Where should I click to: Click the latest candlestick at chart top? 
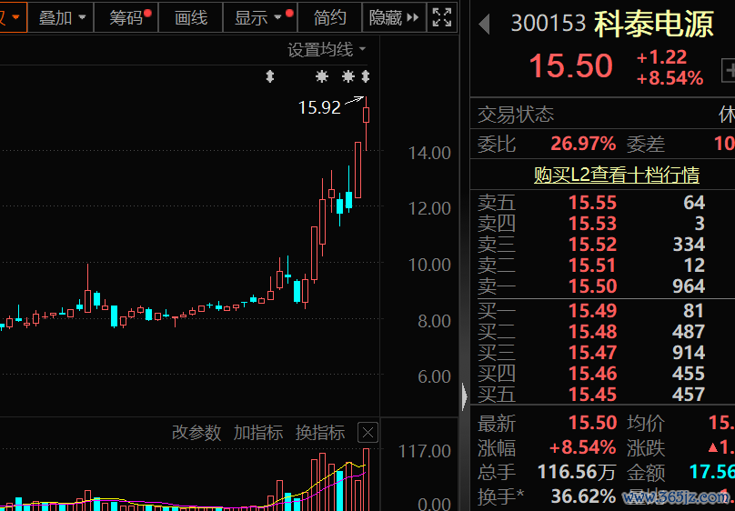(x=366, y=115)
